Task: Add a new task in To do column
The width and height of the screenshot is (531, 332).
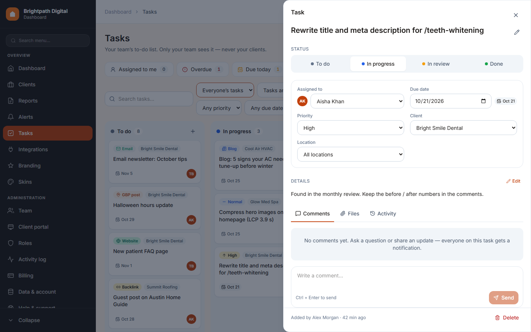Action: [x=193, y=131]
